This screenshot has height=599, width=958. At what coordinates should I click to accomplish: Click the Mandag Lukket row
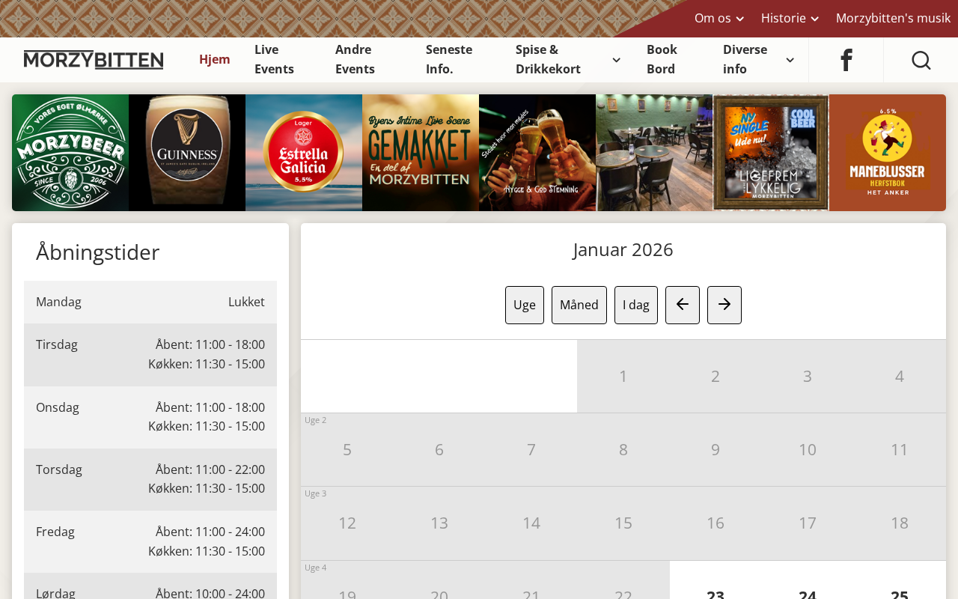coord(150,302)
